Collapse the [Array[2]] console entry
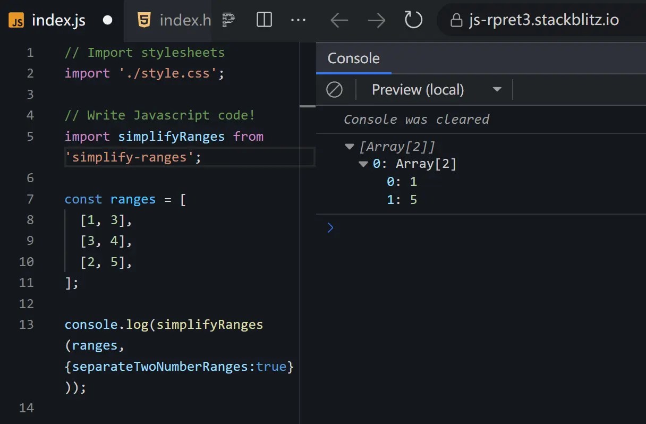The height and width of the screenshot is (424, 646). [x=349, y=146]
